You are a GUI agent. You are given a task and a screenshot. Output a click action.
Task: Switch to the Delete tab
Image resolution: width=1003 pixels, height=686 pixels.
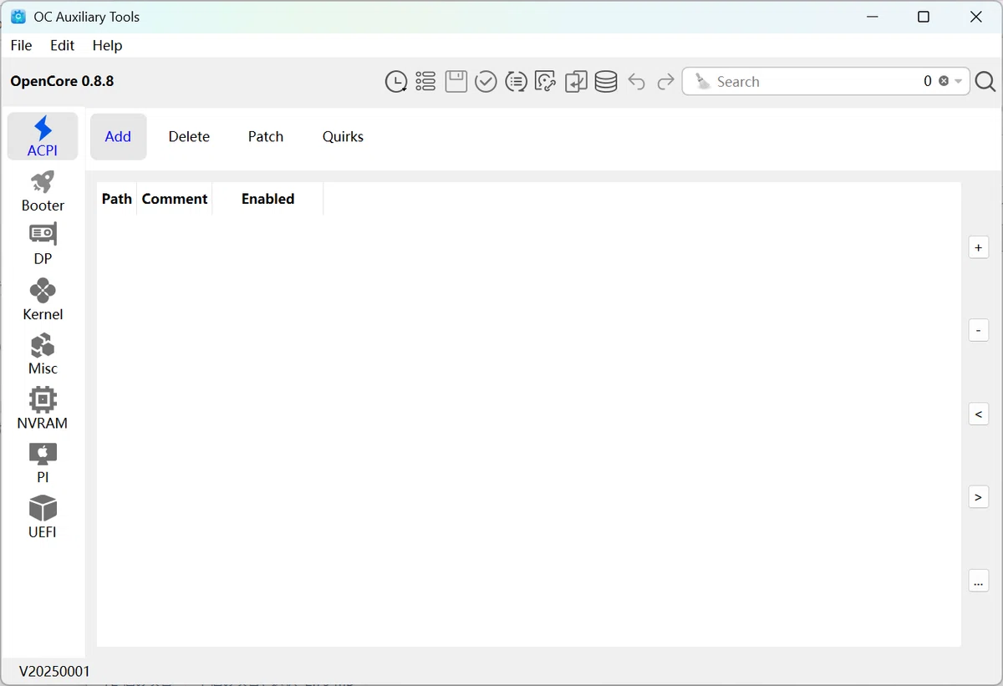[x=189, y=136]
